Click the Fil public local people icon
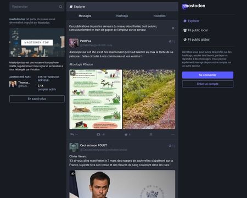247x198 pixels. click(x=185, y=30)
